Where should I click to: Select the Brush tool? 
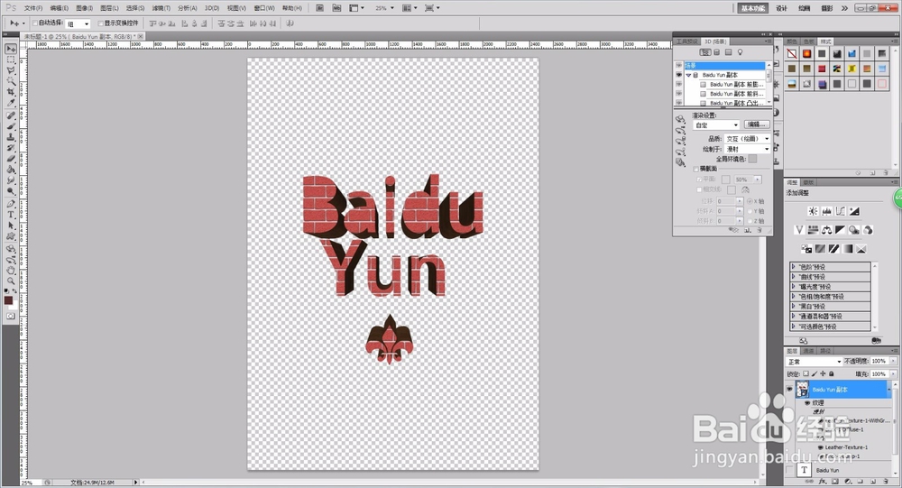click(10, 126)
